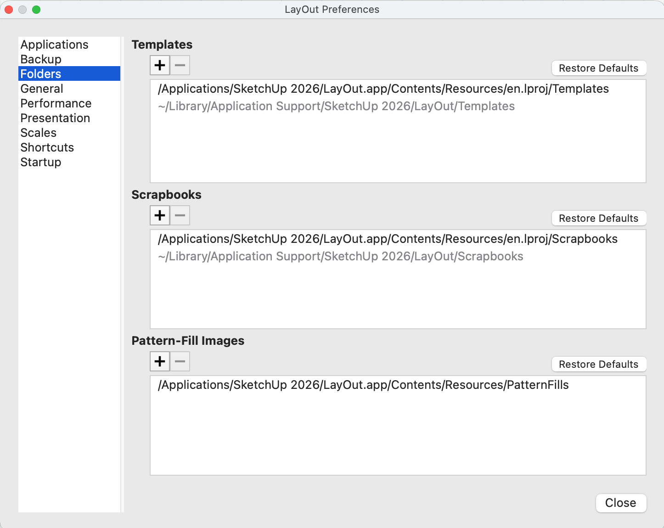Open the Backup preferences category
This screenshot has width=664, height=528.
coord(69,59)
